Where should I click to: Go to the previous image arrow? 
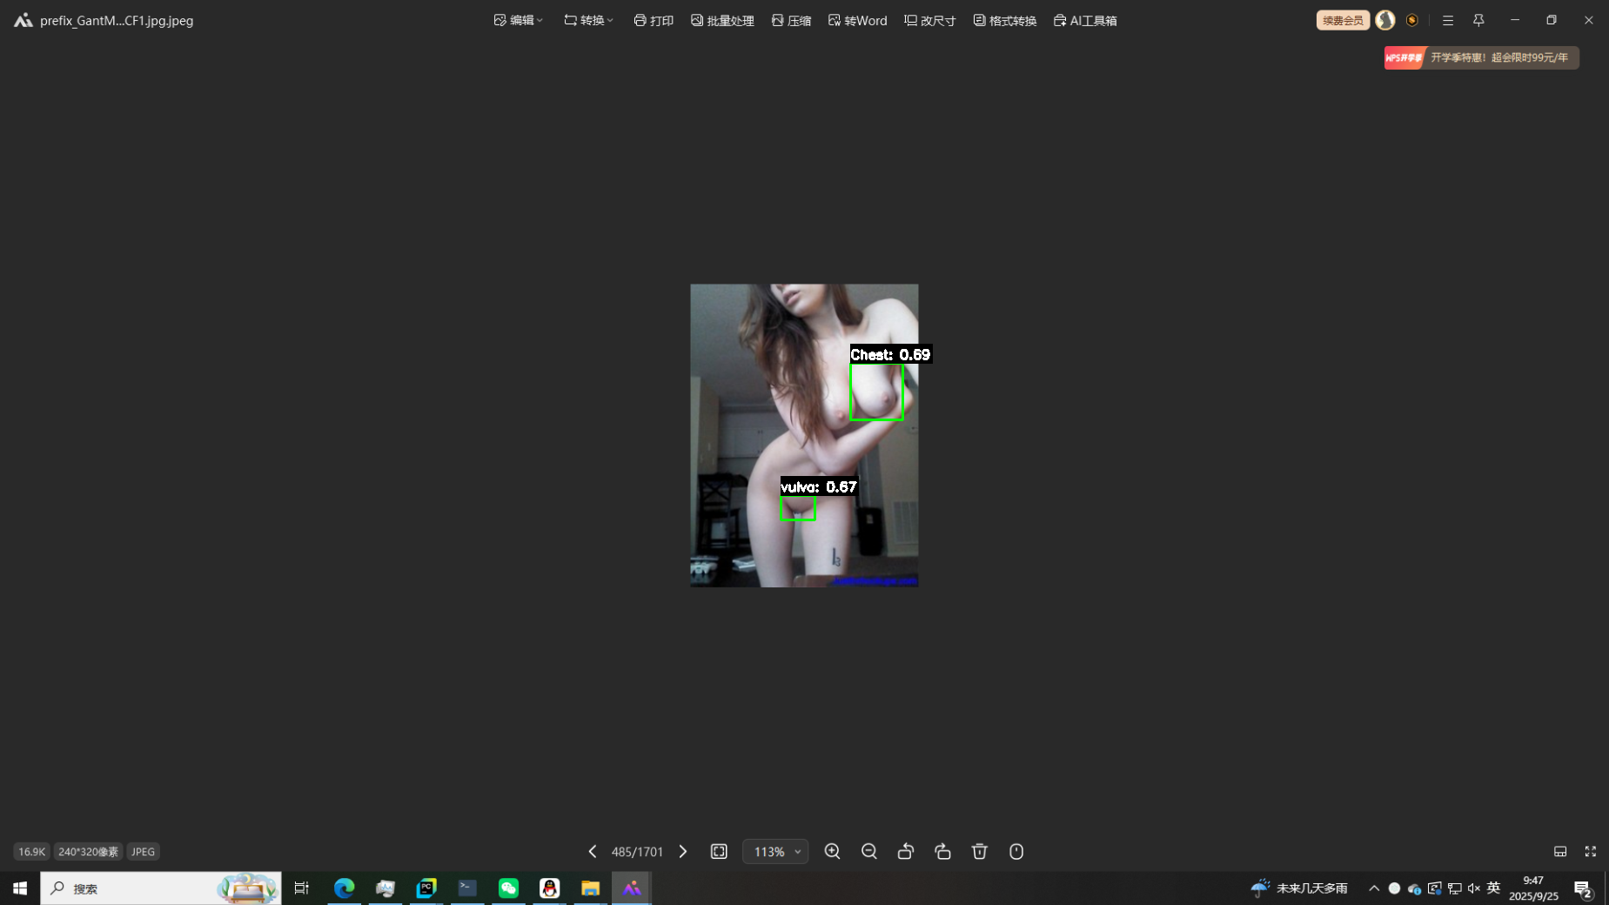[x=593, y=851]
